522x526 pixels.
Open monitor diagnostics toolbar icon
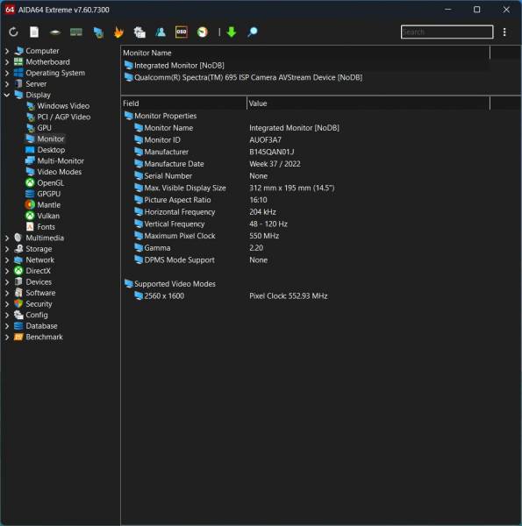click(98, 32)
